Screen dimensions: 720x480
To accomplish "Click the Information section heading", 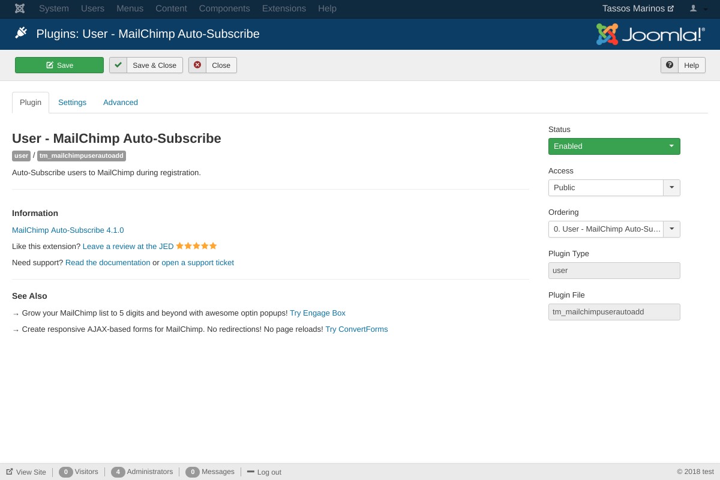I will coord(35,213).
